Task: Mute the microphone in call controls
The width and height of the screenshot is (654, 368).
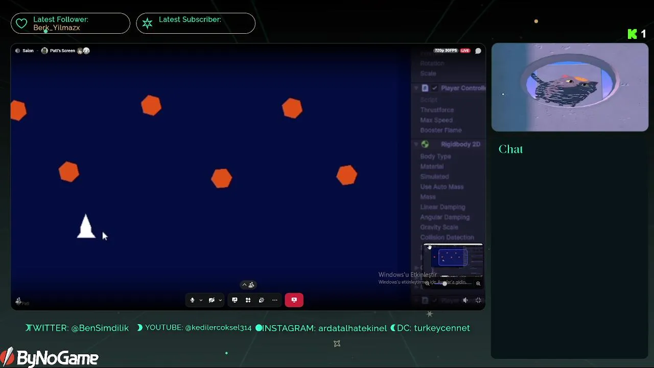Action: [192, 300]
